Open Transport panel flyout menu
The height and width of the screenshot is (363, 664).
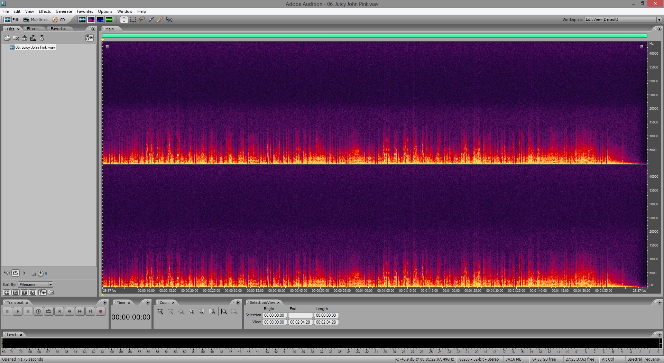pyautogui.click(x=105, y=302)
